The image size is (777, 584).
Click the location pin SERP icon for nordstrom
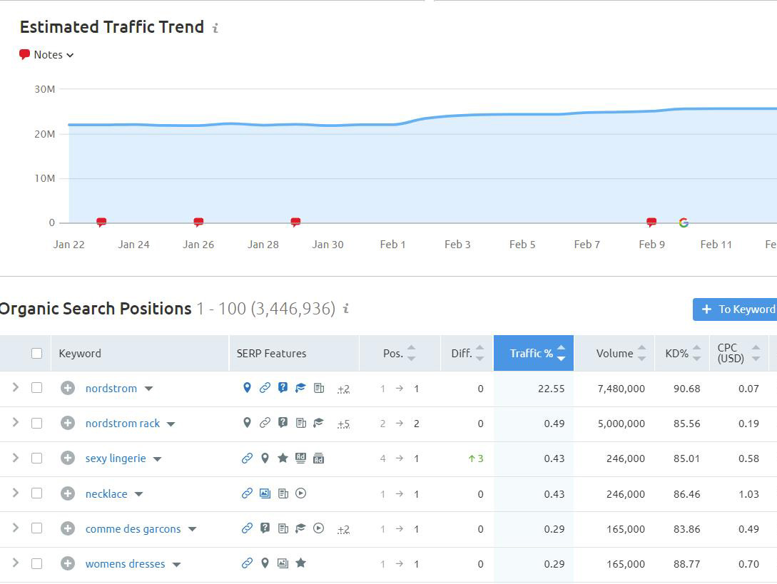coord(247,388)
